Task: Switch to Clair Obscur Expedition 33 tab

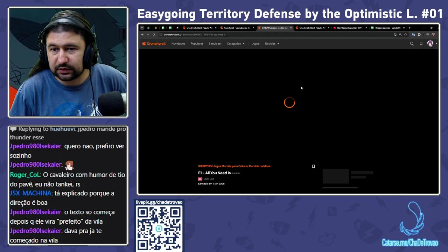Action: click(x=350, y=28)
